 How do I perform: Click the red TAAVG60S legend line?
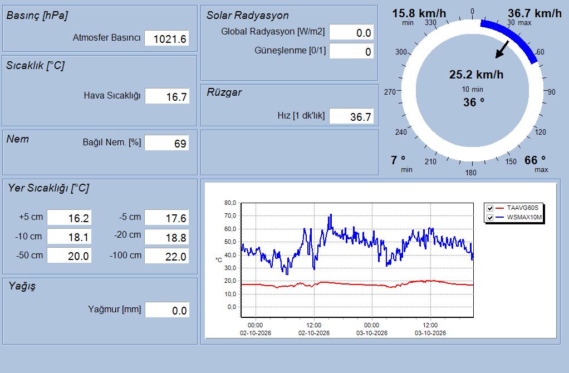[500, 208]
